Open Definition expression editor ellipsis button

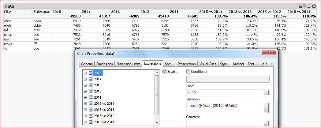(266, 108)
